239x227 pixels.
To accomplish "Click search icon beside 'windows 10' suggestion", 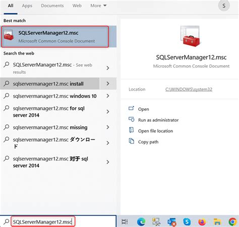I will pos(7,96).
